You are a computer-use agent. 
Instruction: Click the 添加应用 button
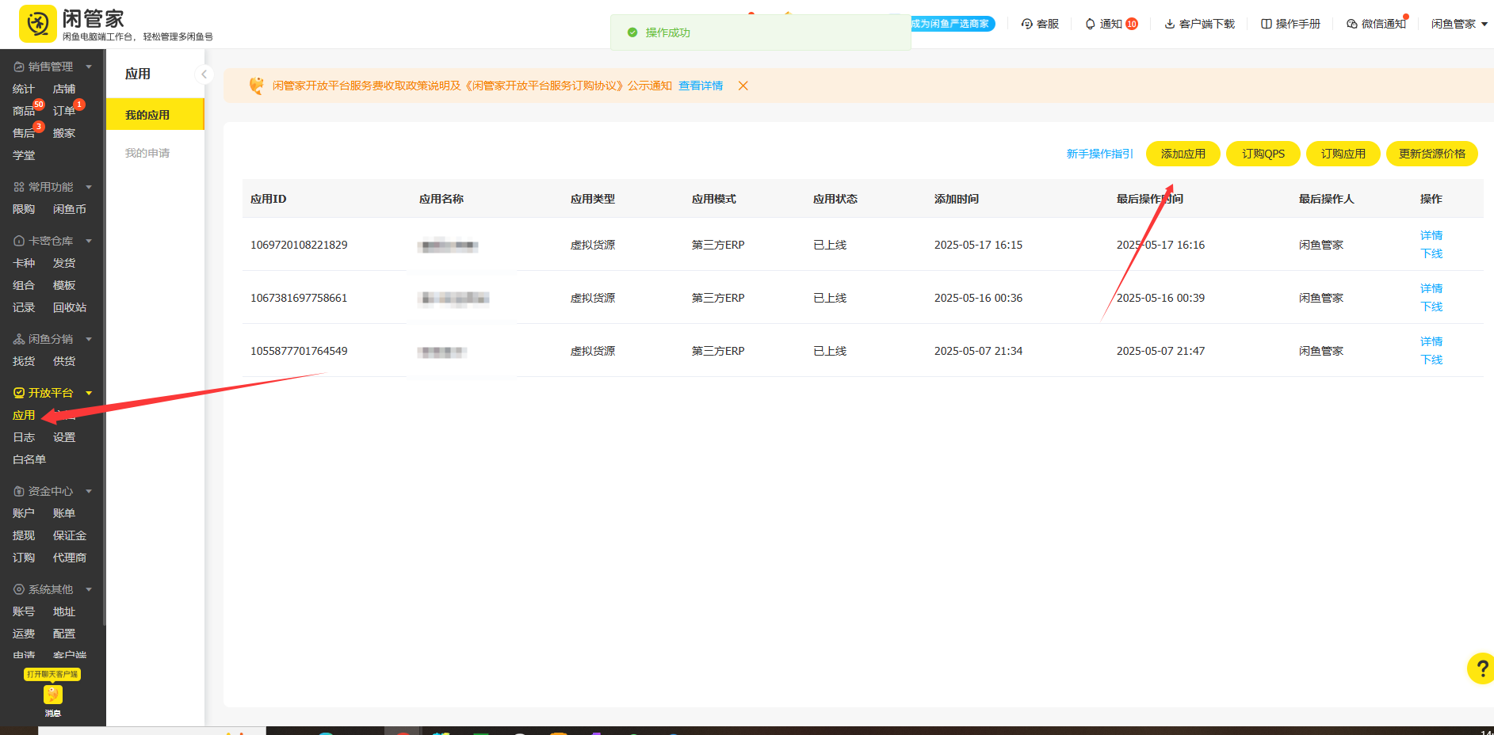1183,153
